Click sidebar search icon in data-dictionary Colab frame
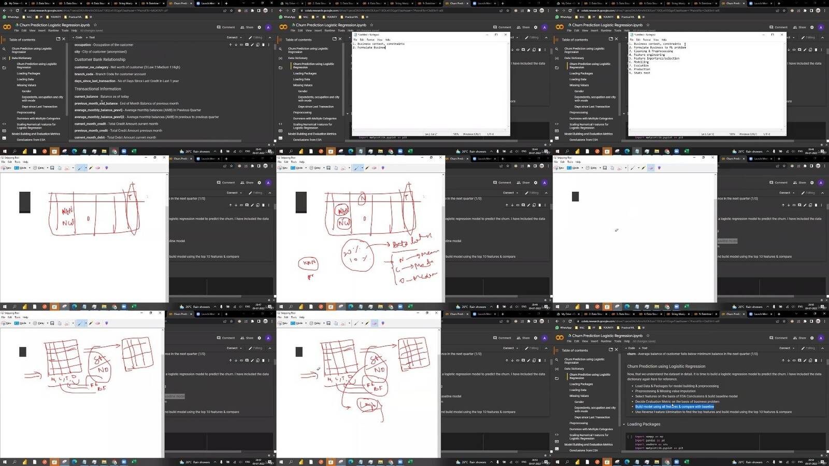 click(4, 49)
